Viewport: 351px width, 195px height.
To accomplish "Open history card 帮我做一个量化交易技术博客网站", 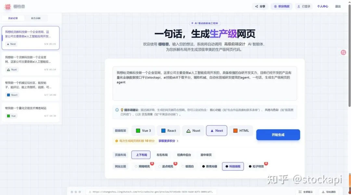I will point(31,112).
